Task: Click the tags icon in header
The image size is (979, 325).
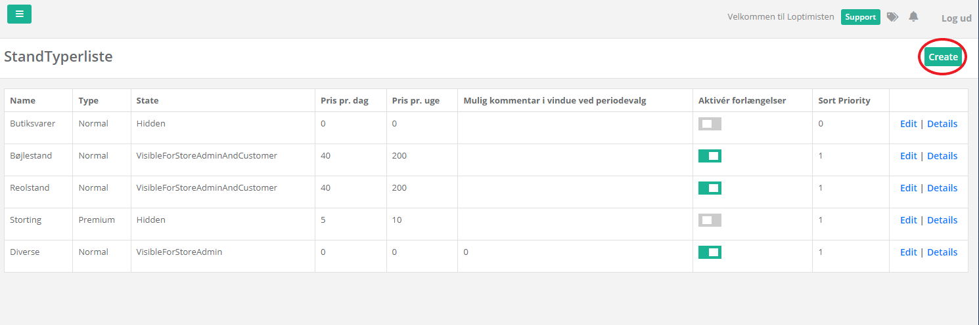Action: coord(892,17)
